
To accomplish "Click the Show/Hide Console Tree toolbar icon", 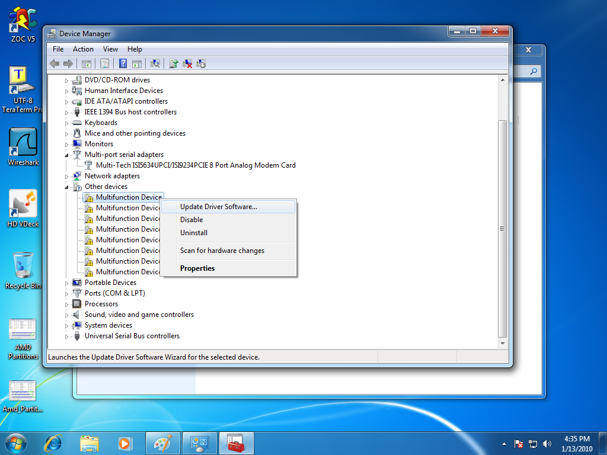I will click(86, 63).
